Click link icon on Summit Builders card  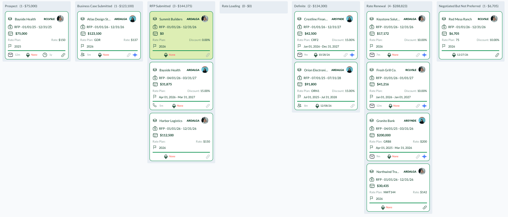coord(208,55)
